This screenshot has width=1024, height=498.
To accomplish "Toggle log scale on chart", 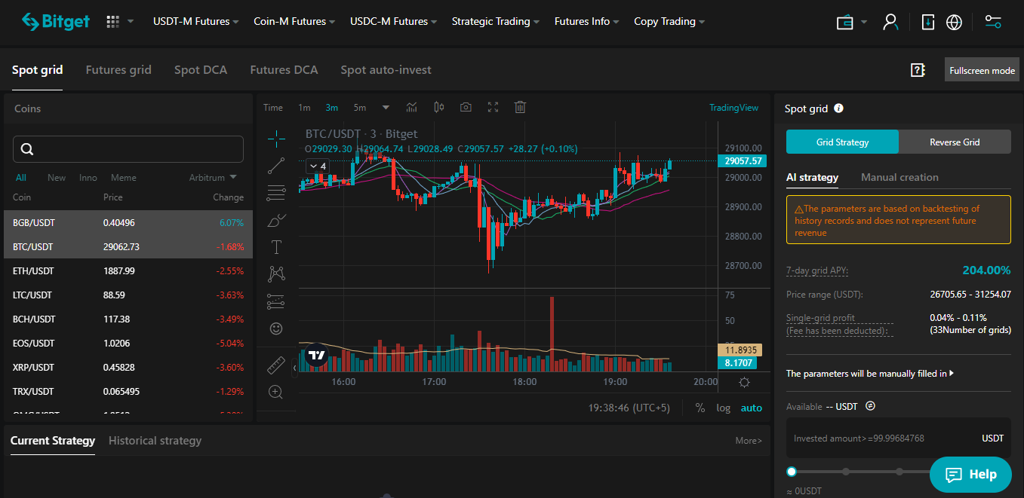I will 724,408.
